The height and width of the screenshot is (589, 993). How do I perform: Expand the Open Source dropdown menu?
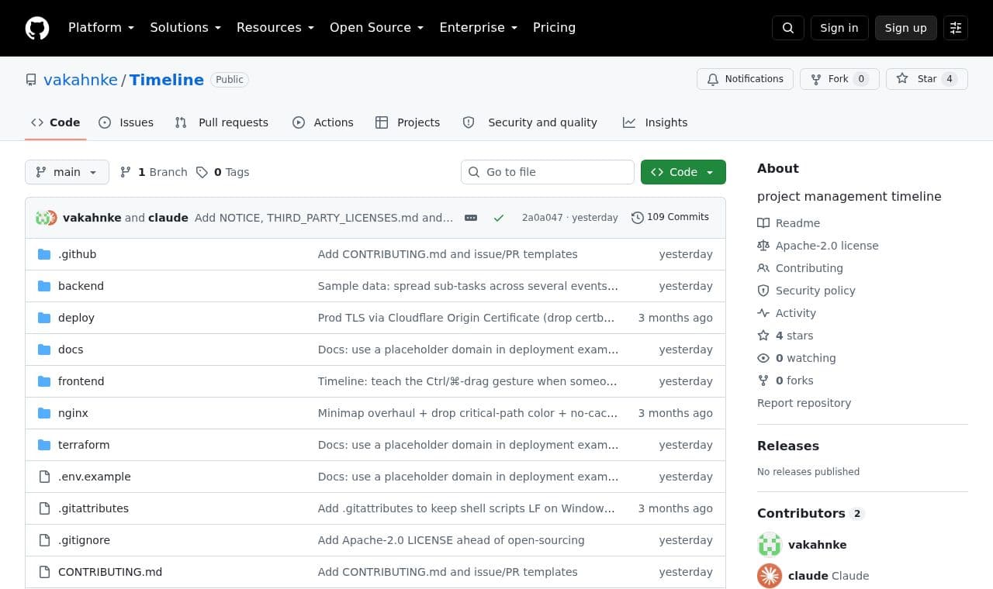[x=376, y=28]
